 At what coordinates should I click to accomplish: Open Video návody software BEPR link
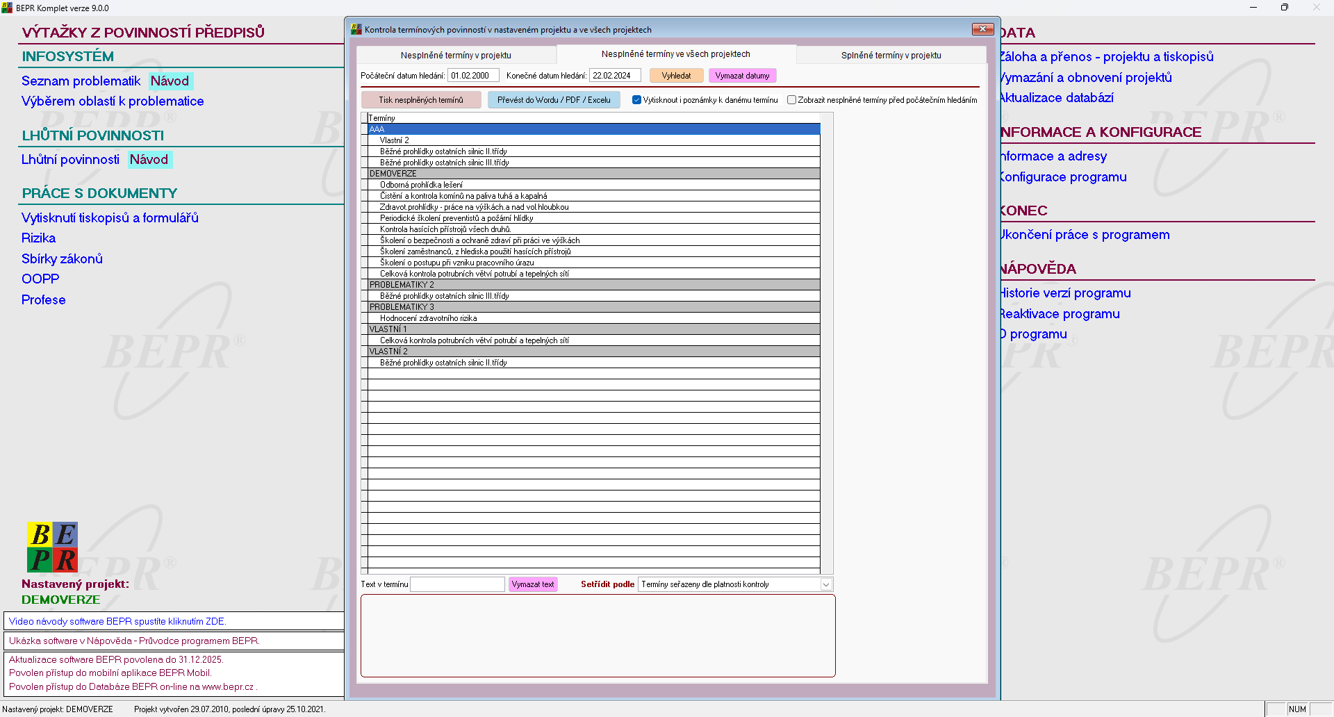(x=117, y=622)
